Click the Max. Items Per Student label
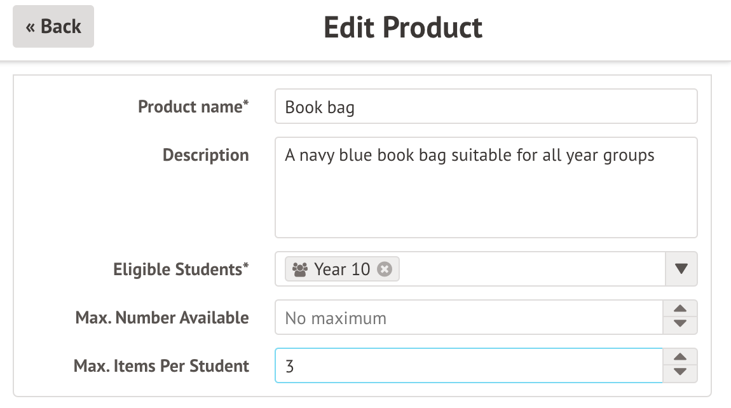Viewport: 731px width, 408px height. click(x=161, y=366)
